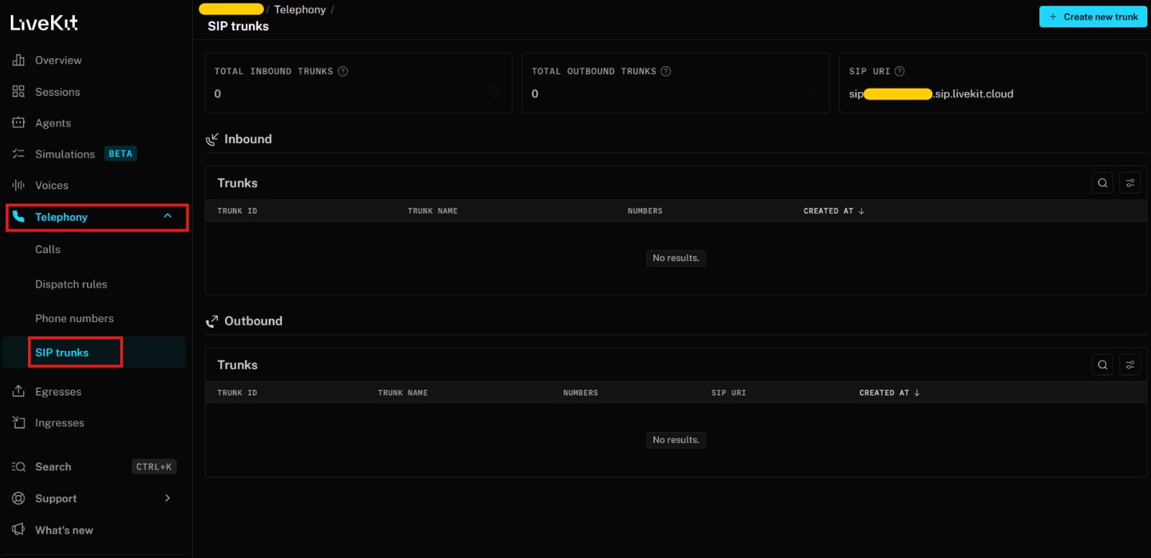Click the SIP trunks page heading
Viewport: 1151px width, 558px height.
pos(238,27)
